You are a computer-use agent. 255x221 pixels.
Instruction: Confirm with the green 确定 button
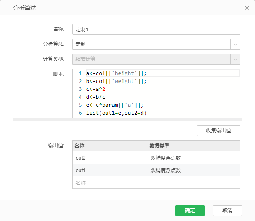(x=190, y=211)
